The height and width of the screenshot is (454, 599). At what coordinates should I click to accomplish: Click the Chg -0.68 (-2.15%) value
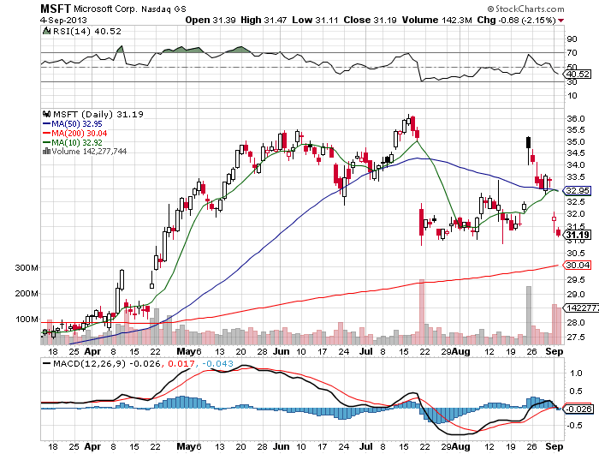tap(516, 20)
